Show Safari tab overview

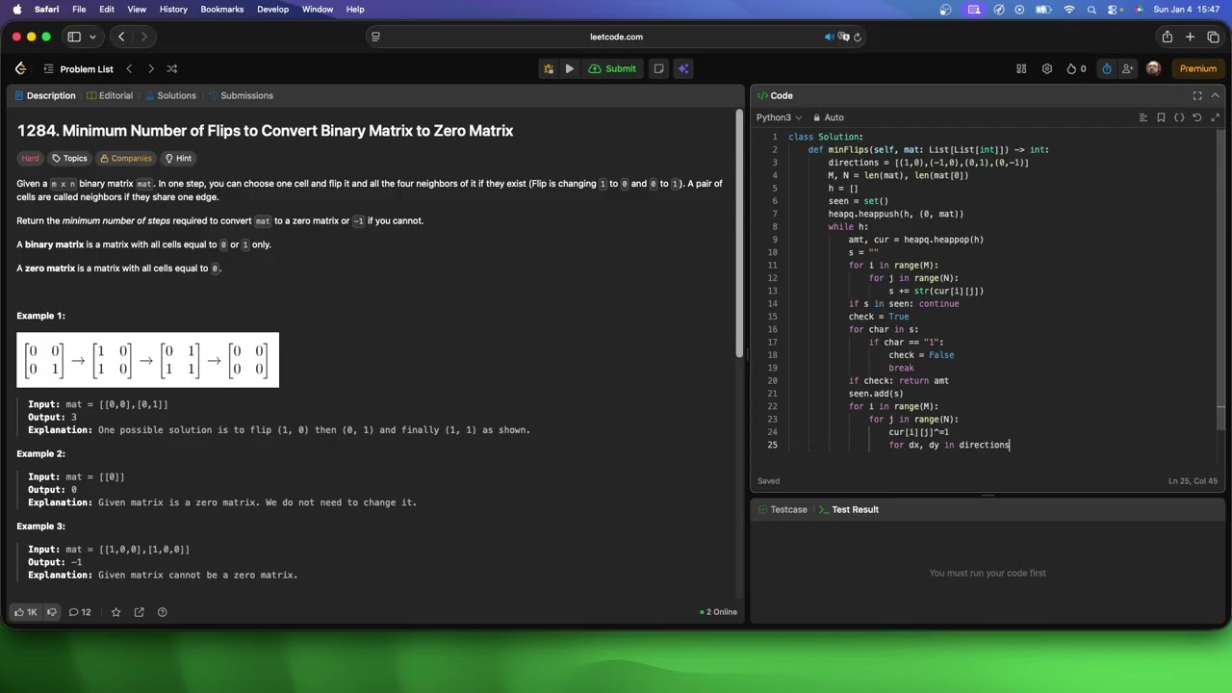pyautogui.click(x=1213, y=37)
